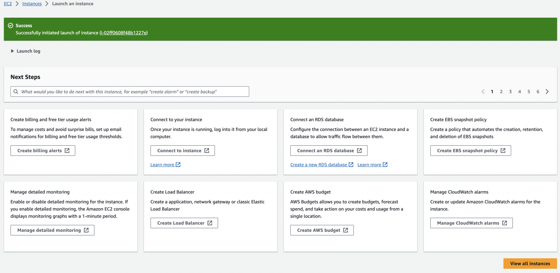
Task: Click external link icon beside Connect to instance Learn more
Action: (178, 165)
